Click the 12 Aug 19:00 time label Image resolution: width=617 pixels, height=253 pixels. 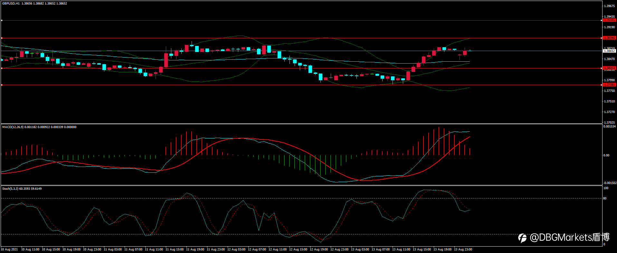(x=319, y=249)
